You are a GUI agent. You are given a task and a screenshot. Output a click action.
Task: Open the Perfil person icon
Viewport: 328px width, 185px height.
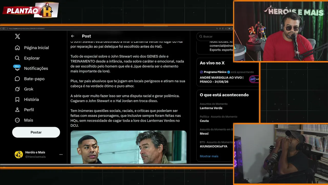(x=17, y=110)
